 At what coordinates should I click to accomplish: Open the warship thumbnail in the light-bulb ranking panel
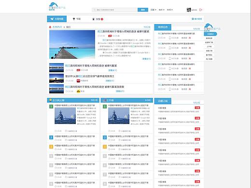[65, 116]
